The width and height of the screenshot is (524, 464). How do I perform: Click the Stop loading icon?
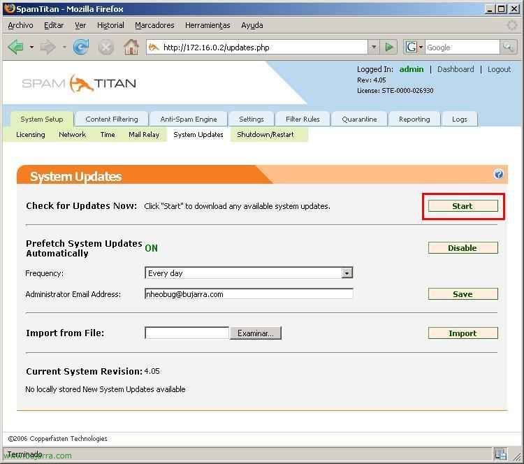tap(106, 48)
